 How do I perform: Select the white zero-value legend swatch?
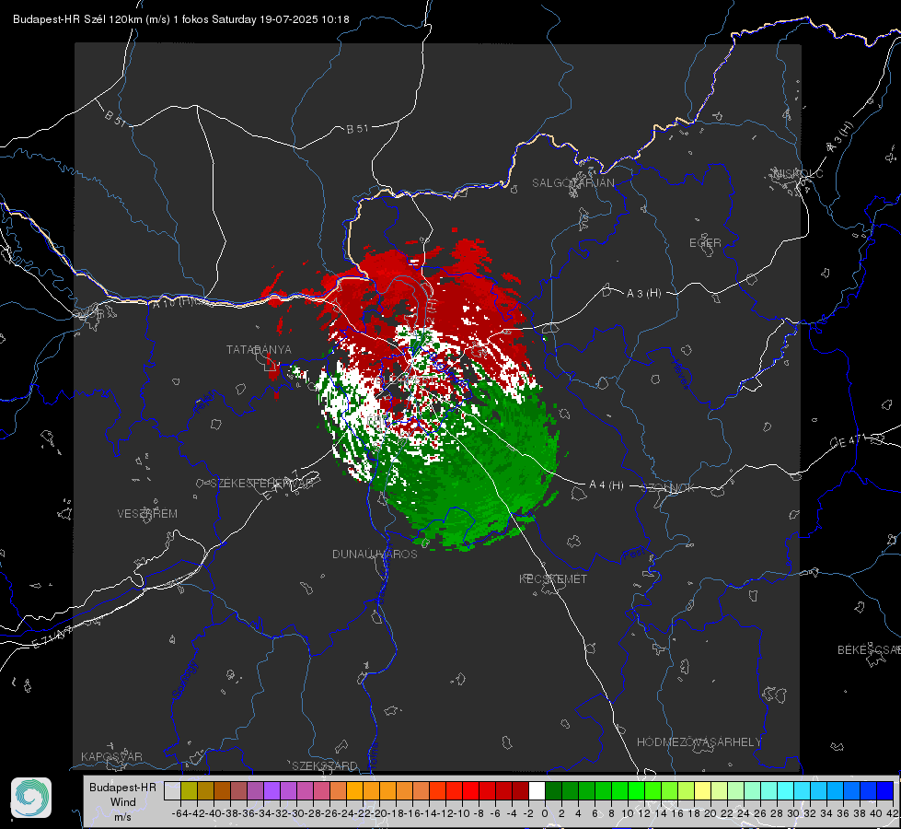[x=537, y=790]
